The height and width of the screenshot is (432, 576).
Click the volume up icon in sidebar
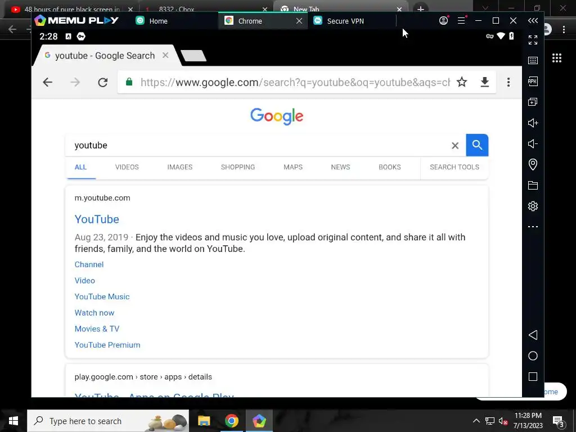click(x=533, y=123)
